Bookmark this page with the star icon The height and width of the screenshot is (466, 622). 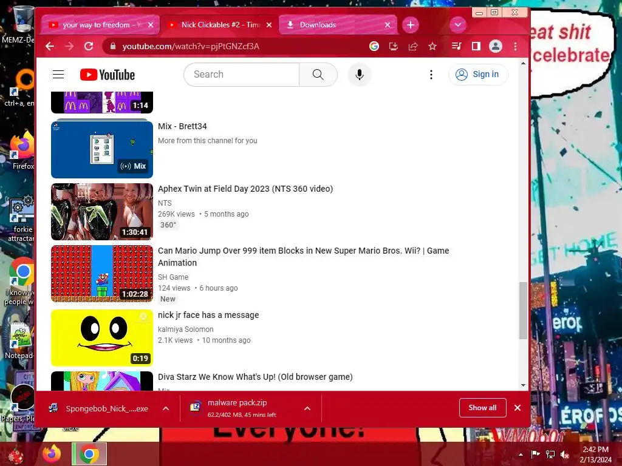(x=432, y=46)
